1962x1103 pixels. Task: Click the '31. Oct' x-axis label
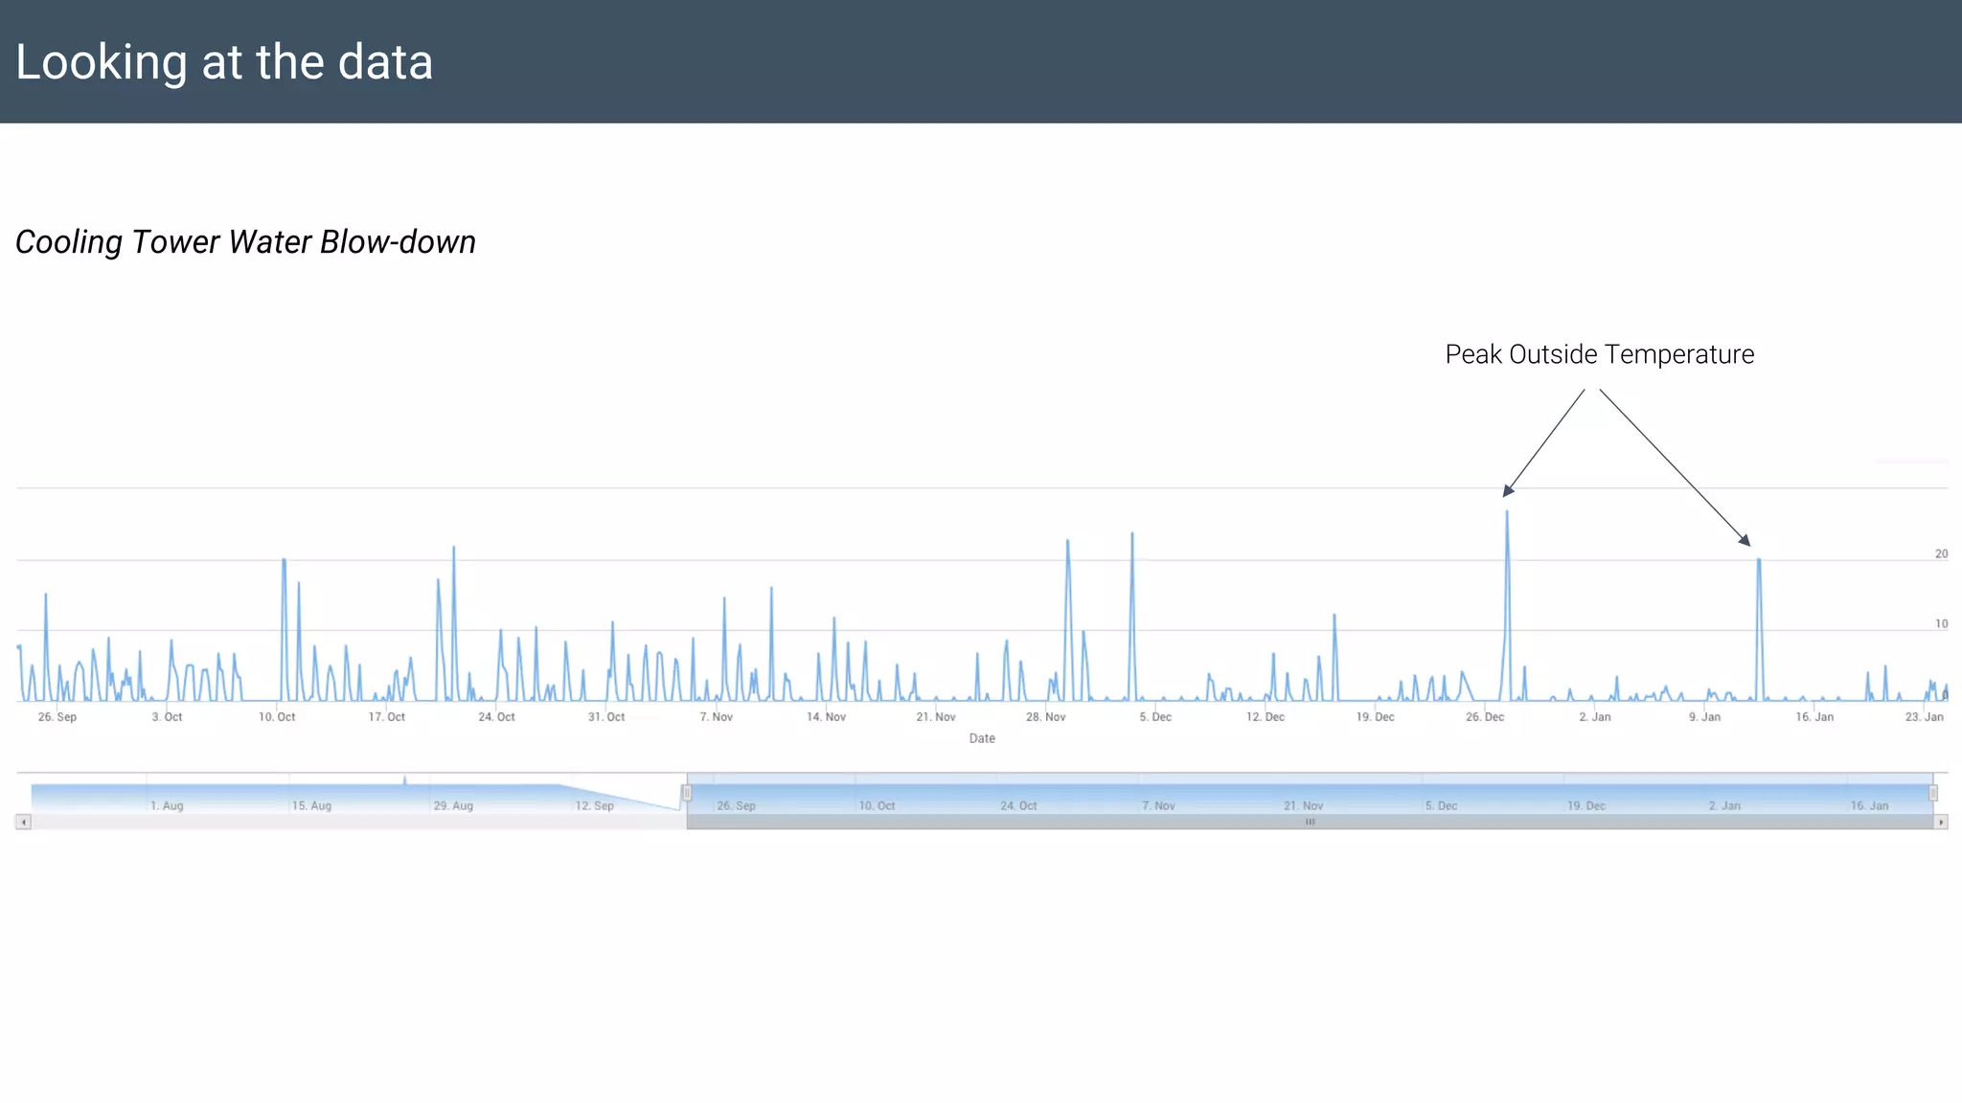point(606,717)
